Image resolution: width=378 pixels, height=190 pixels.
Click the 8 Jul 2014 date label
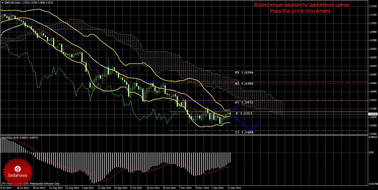pyautogui.click(x=6, y=188)
